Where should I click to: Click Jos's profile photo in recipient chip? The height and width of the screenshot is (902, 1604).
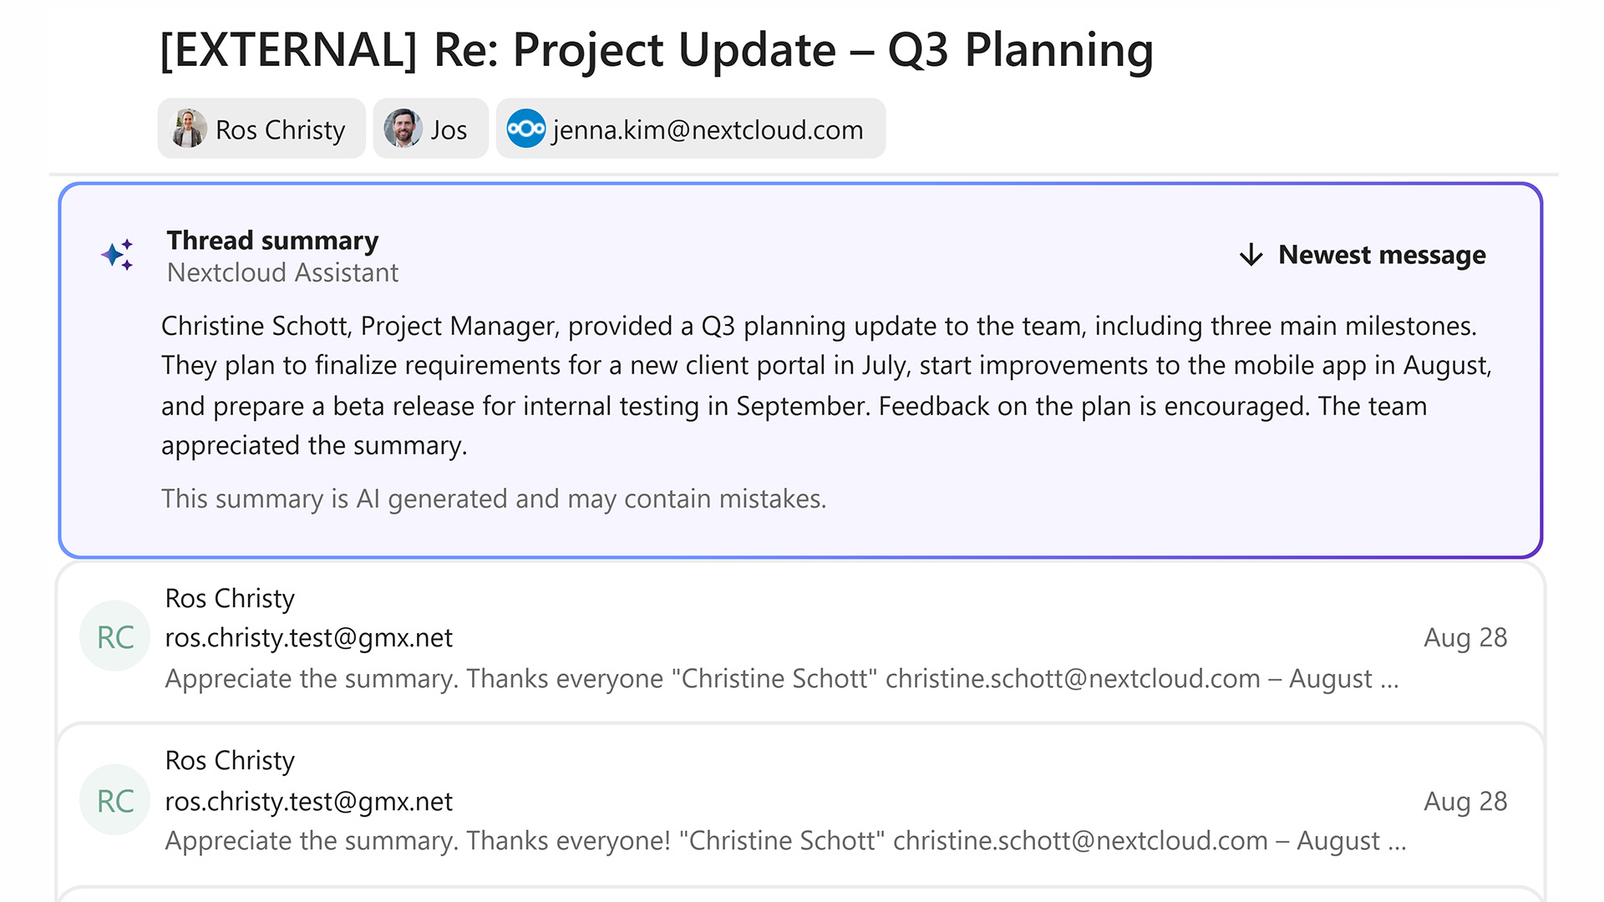point(403,129)
